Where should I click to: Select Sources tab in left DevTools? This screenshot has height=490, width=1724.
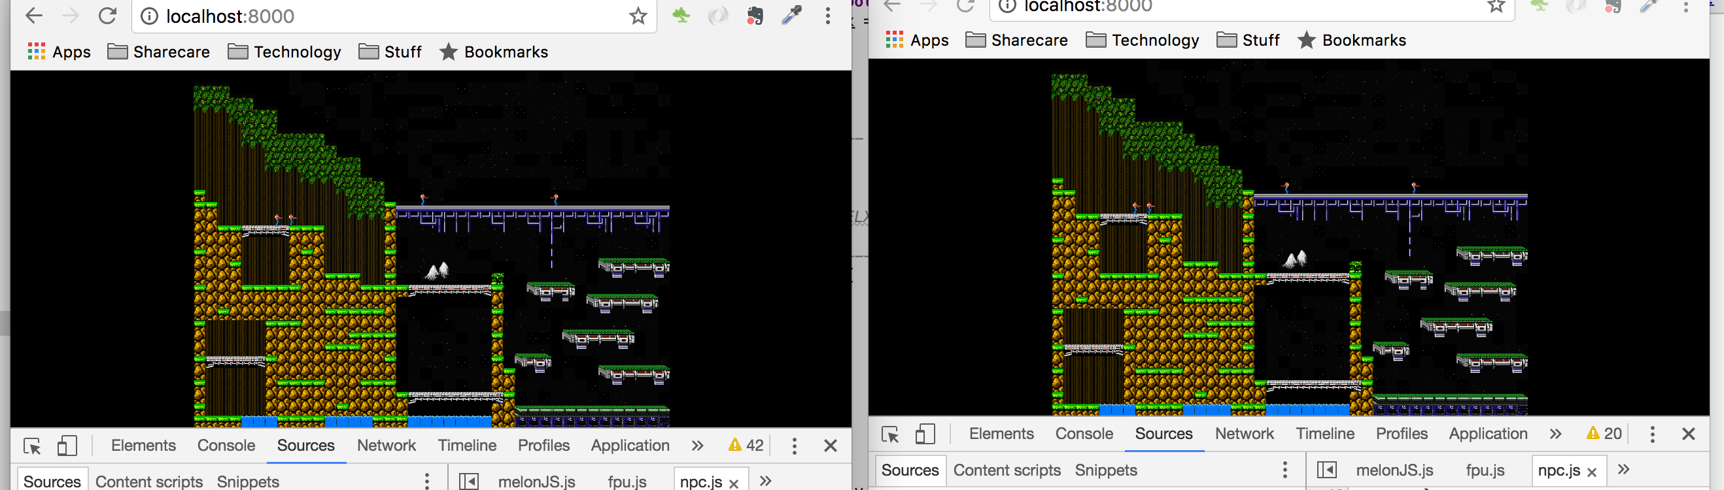306,446
